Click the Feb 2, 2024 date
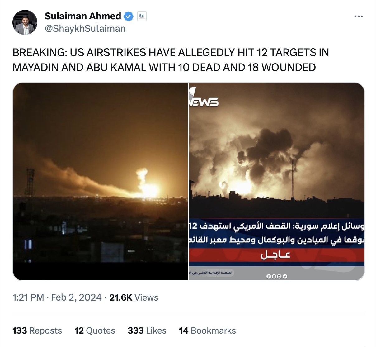The height and width of the screenshot is (347, 376). click(x=76, y=297)
